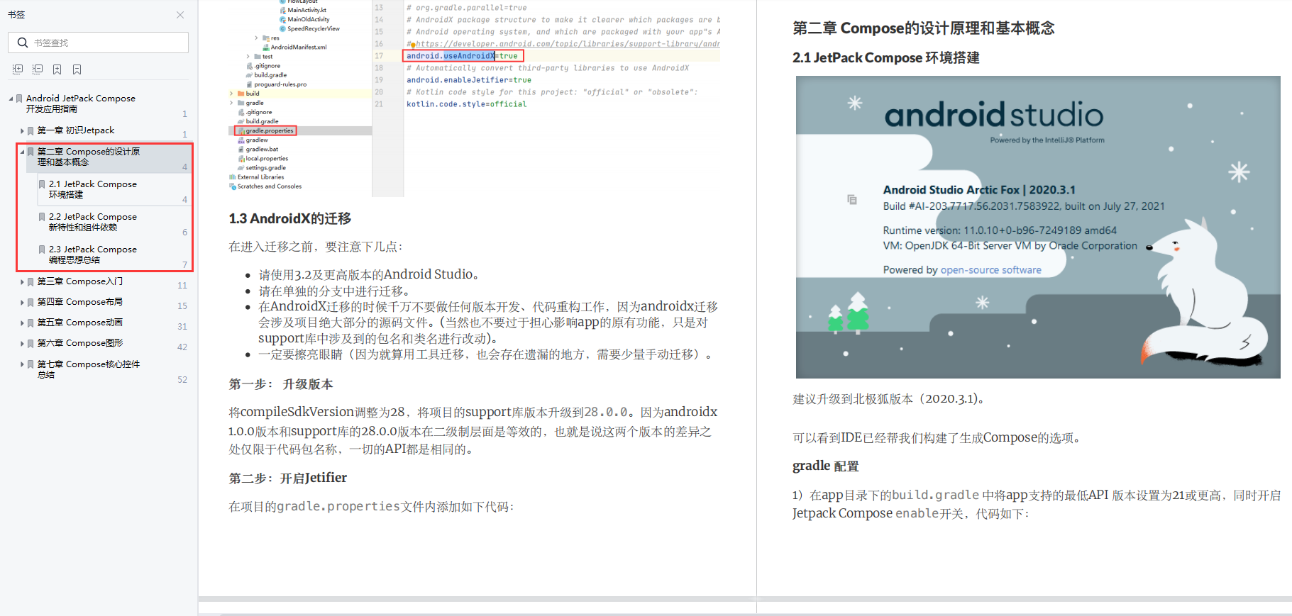The width and height of the screenshot is (1292, 616).
Task: Click the expand all bookmarks icon
Action: pyautogui.click(x=18, y=69)
